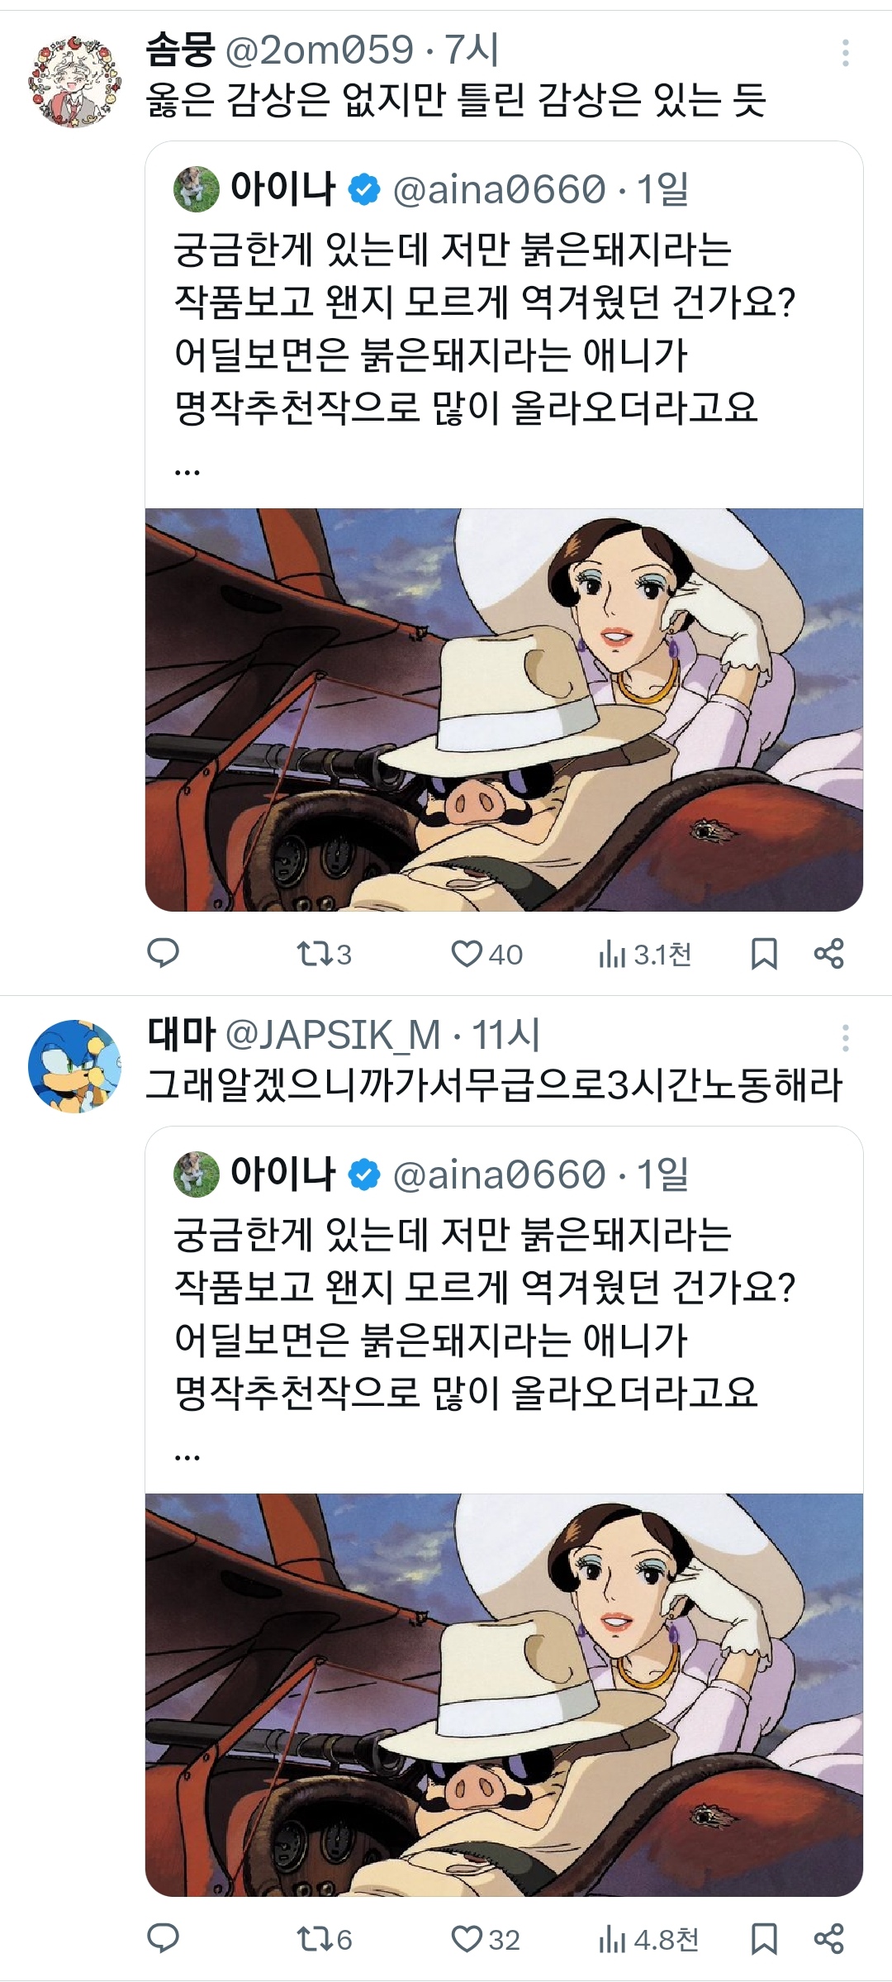This screenshot has height=1982, width=892.
Task: Retweet 솜뭉's post with 3 retweets
Action: 324,955
